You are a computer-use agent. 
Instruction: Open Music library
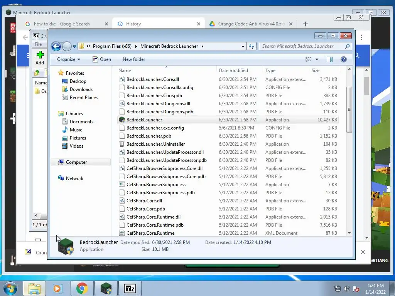(x=76, y=130)
